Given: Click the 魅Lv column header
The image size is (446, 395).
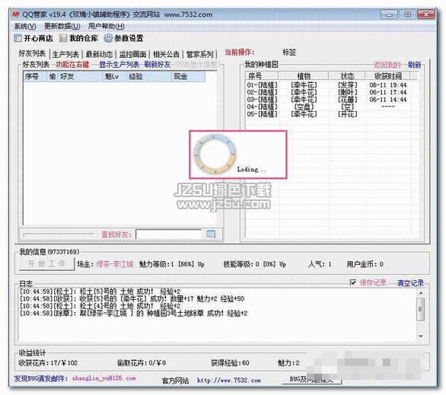Looking at the screenshot, I should point(115,77).
